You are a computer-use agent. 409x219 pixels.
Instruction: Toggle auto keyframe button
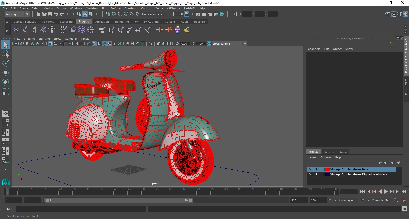(x=396, y=200)
